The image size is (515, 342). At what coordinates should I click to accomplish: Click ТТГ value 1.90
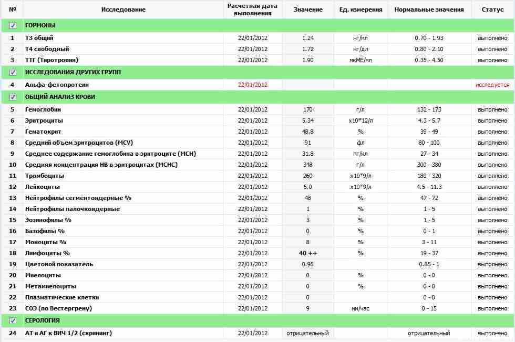(x=308, y=60)
